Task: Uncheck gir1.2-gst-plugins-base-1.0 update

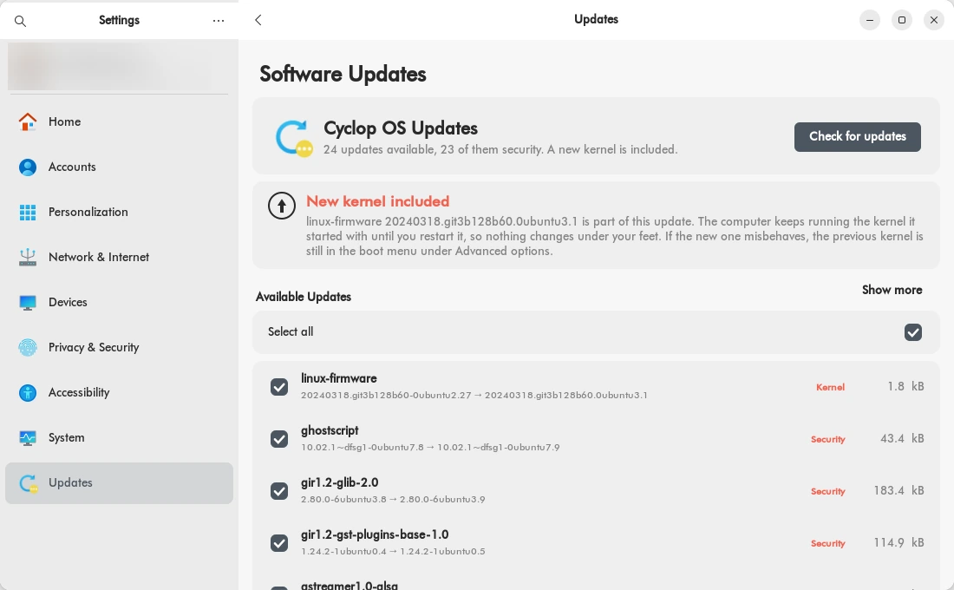Action: click(279, 543)
